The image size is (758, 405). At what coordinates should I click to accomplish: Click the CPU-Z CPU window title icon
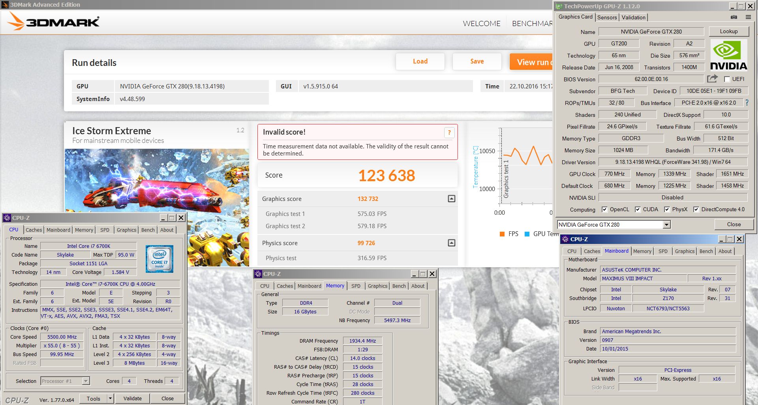tap(7, 217)
